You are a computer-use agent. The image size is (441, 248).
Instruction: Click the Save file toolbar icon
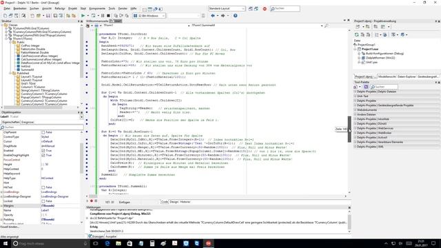click(48, 16)
